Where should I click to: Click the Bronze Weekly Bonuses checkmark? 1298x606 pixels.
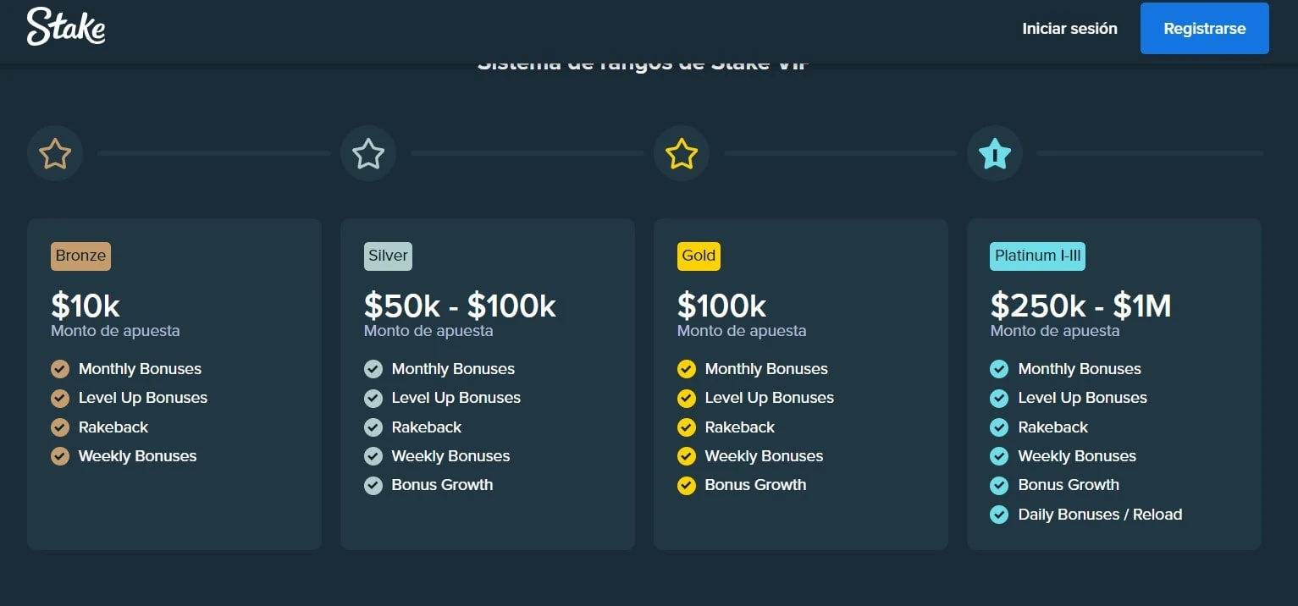pos(60,456)
